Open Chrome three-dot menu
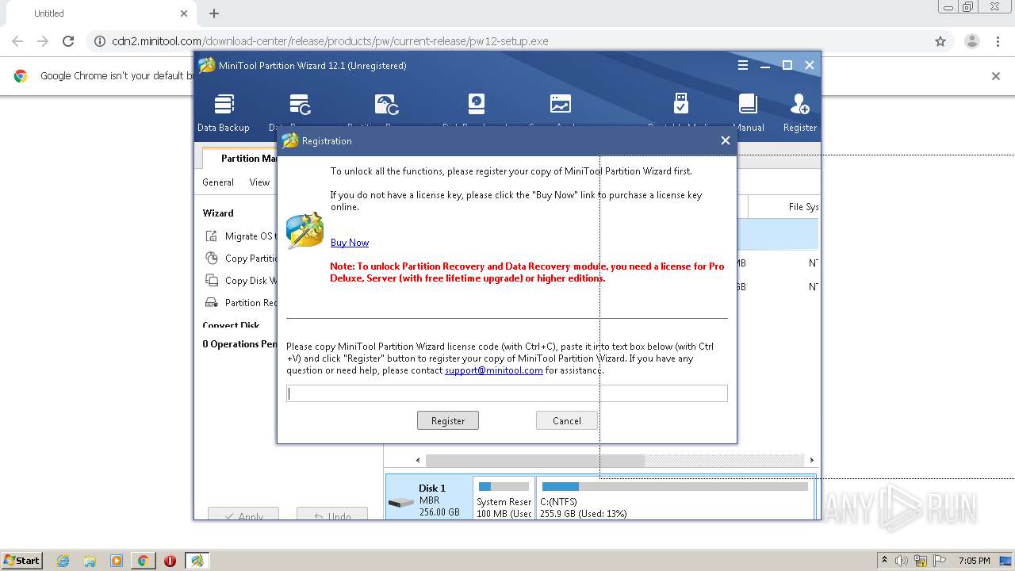Viewport: 1015px width, 571px height. pyautogui.click(x=998, y=41)
